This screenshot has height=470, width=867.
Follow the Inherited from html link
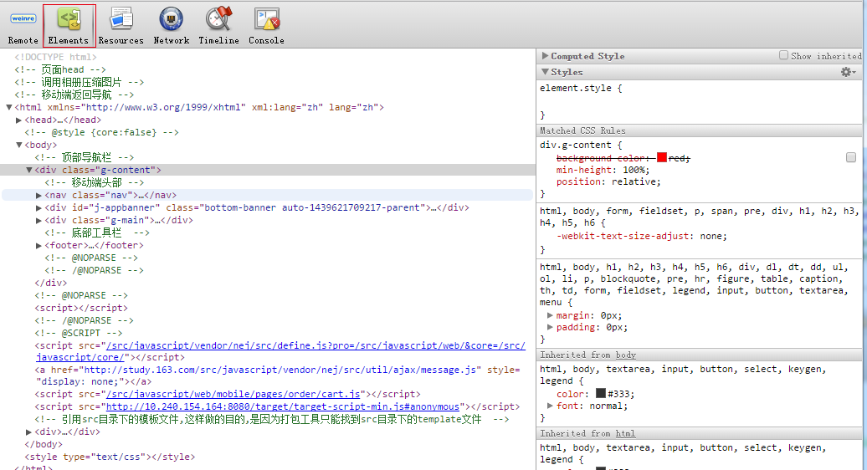pyautogui.click(x=625, y=433)
